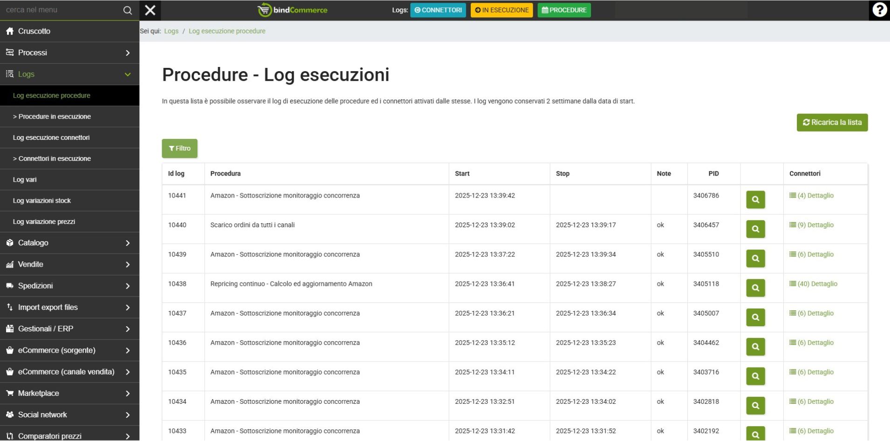This screenshot has width=890, height=441.
Task: Click the magnifier button for log 10440
Action: (755, 229)
